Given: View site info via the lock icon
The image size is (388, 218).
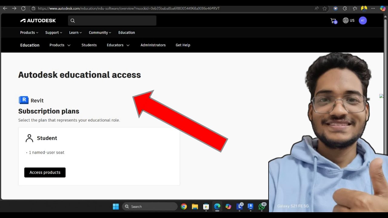Looking at the screenshot, I should coord(33,8).
